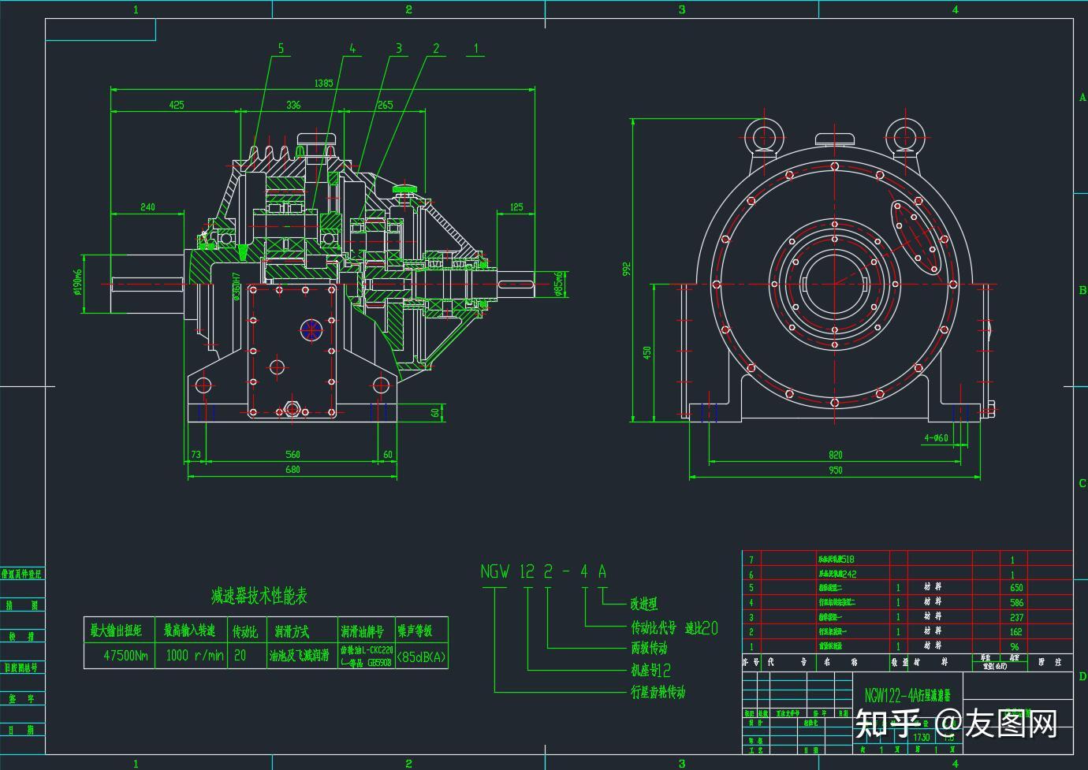Select the 行星齿轮传动 annotation
The width and height of the screenshot is (1088, 770).
tap(658, 692)
